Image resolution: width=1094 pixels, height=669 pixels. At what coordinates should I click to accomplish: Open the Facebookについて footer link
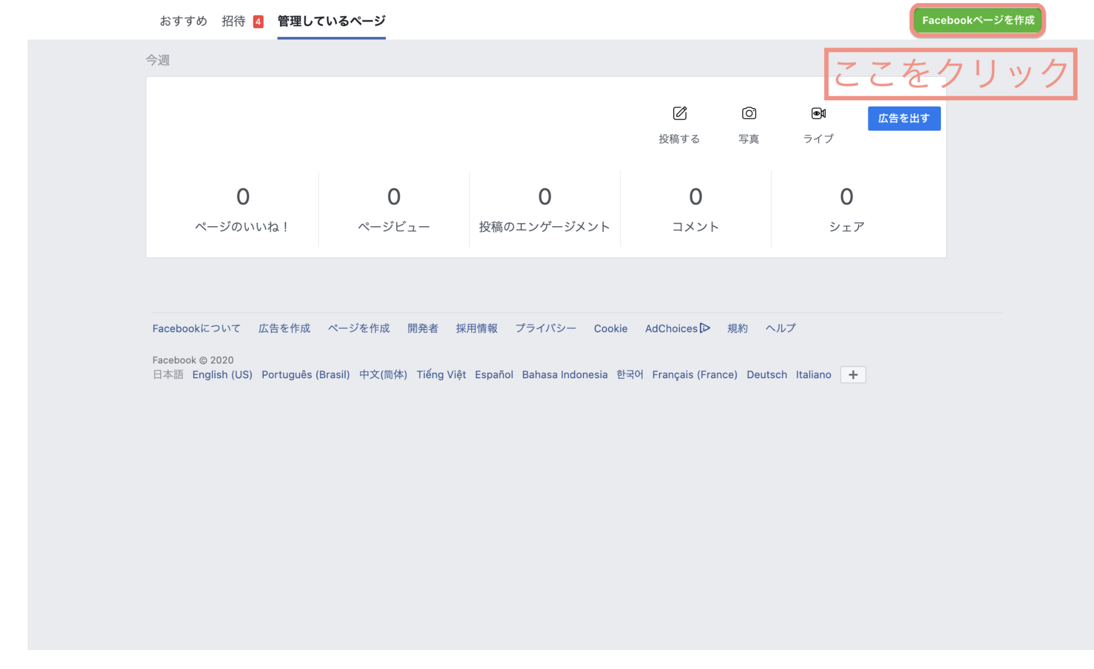[x=196, y=329]
